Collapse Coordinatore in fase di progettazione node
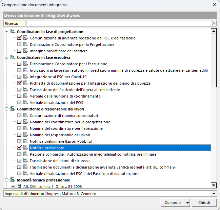Viewport: 220px width, 210px height. pos(7,32)
